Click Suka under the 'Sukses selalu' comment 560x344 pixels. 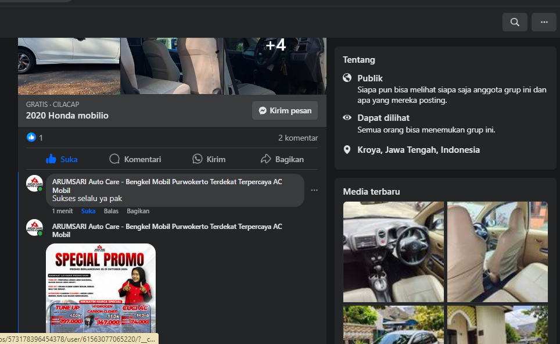click(x=88, y=211)
